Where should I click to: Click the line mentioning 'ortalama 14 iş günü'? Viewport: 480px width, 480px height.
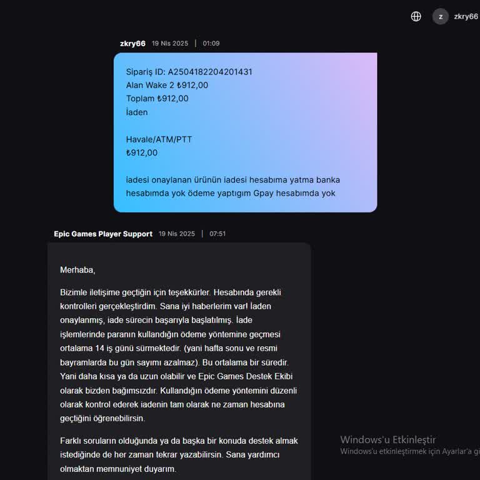tap(169, 348)
